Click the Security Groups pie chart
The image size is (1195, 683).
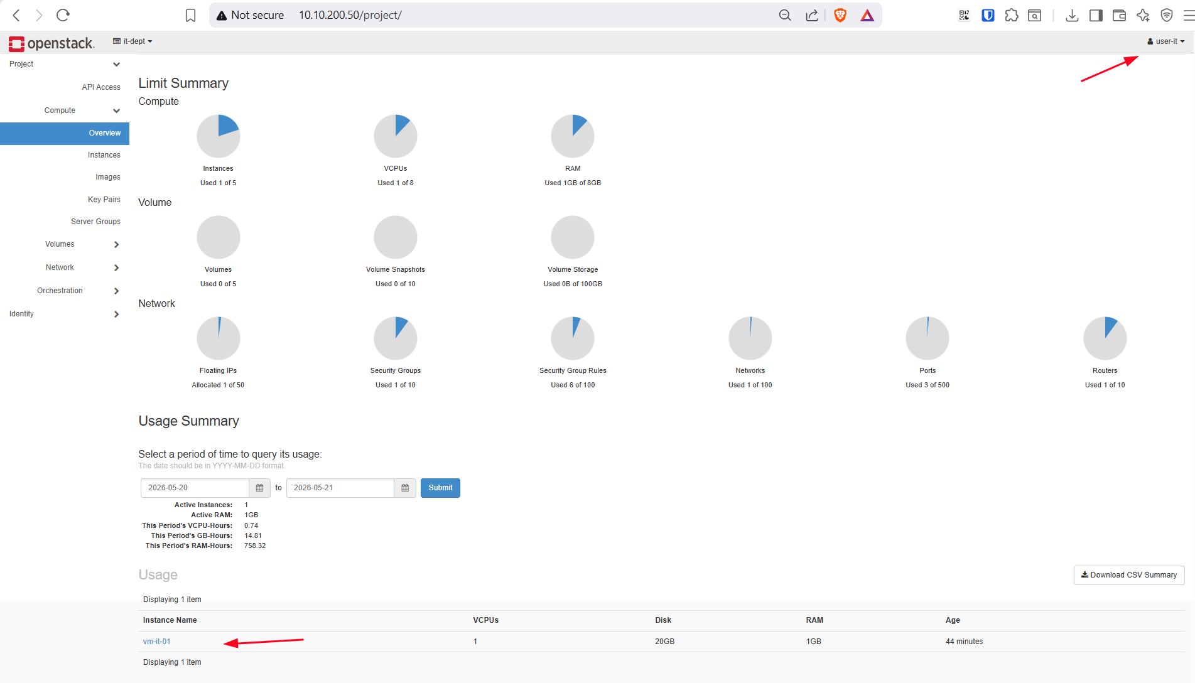[396, 338]
